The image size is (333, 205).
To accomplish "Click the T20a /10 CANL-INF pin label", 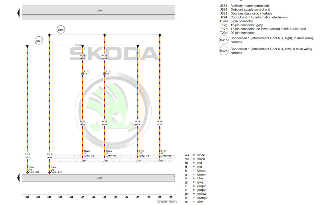I will [34, 170].
